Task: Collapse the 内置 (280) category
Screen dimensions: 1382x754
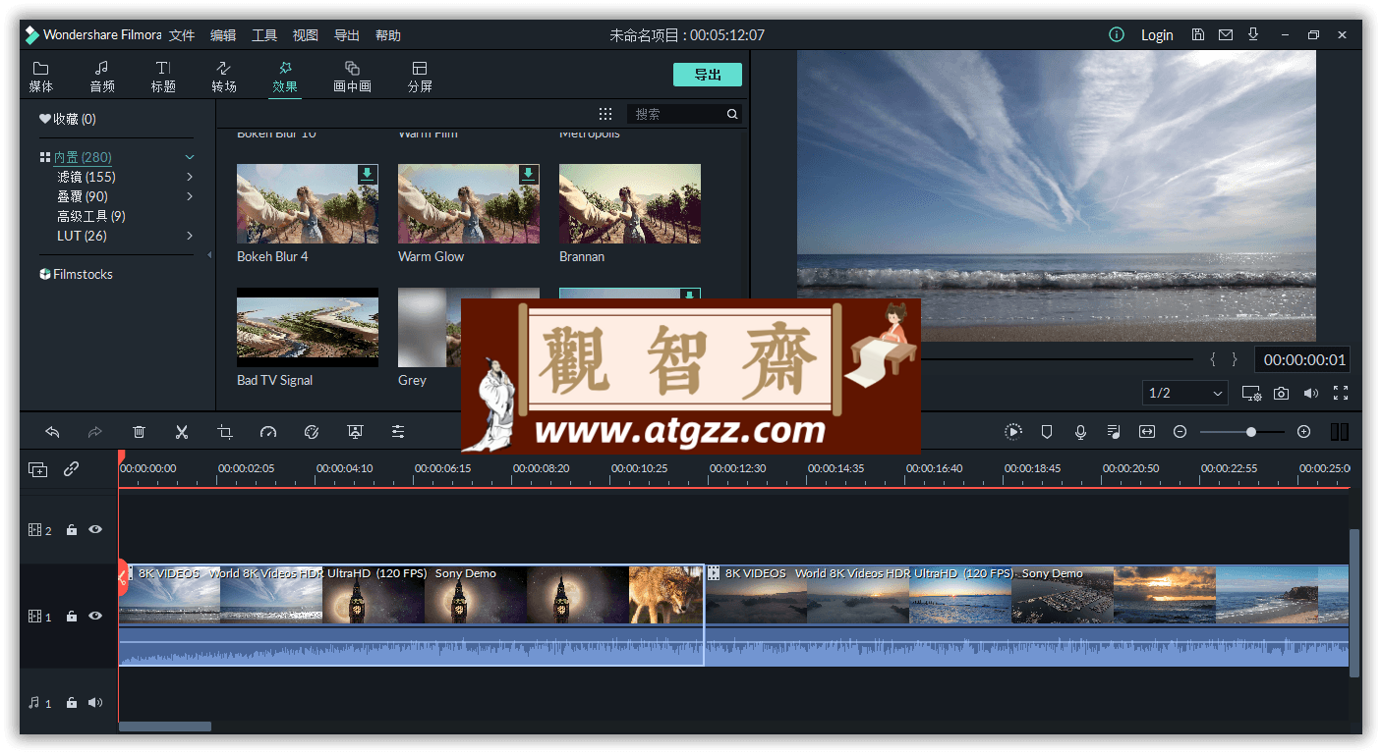Action: [190, 157]
